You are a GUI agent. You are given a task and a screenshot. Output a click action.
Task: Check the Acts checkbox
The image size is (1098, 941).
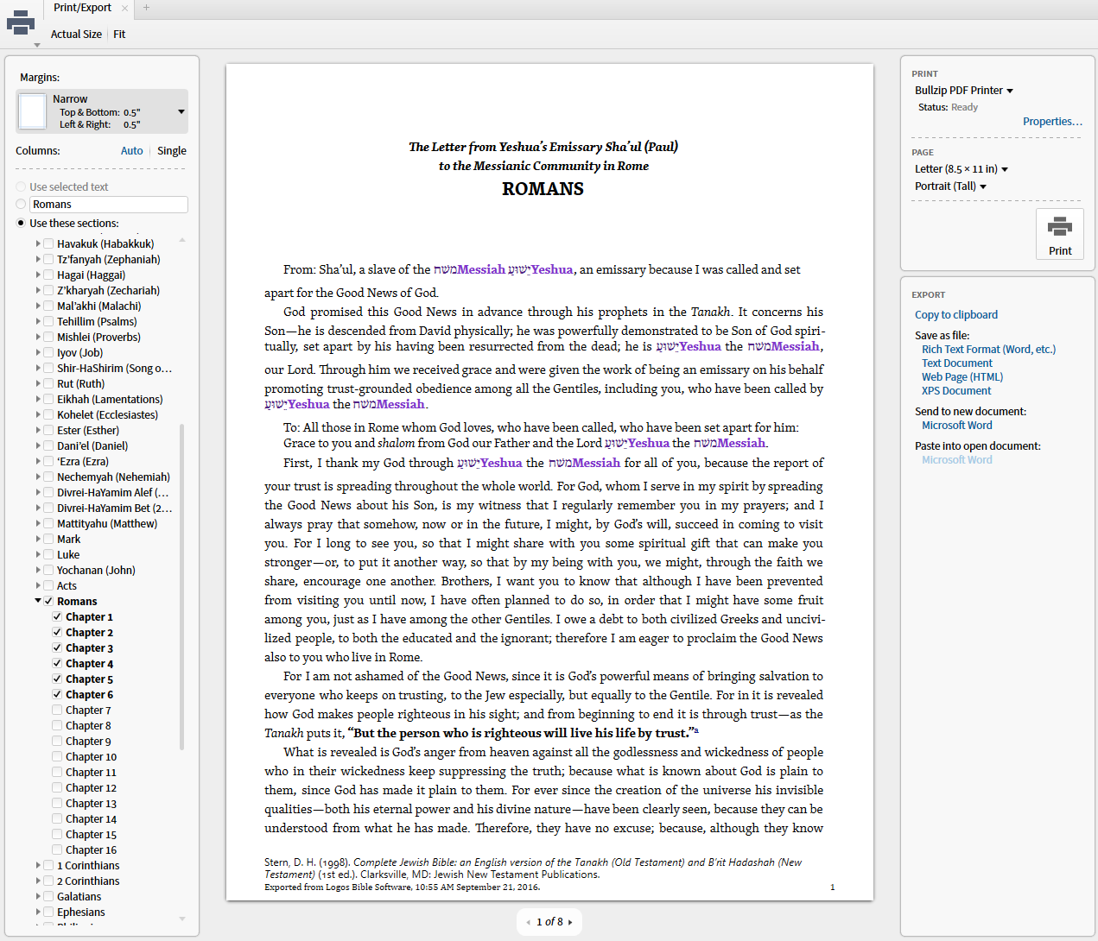click(48, 585)
